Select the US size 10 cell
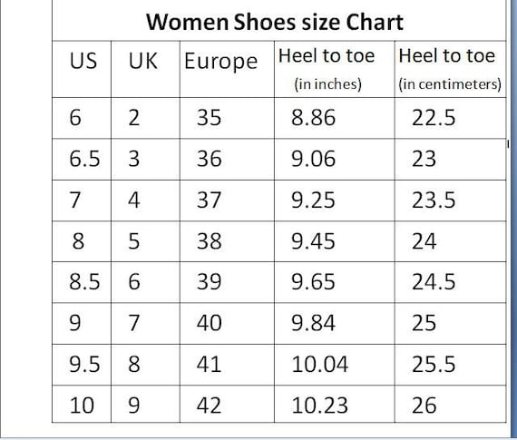 [82, 406]
